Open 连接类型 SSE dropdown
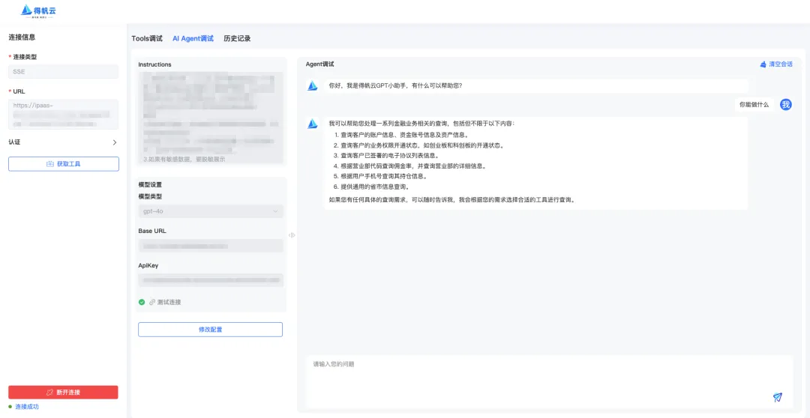Viewport: 810px width, 418px height. (x=64, y=72)
